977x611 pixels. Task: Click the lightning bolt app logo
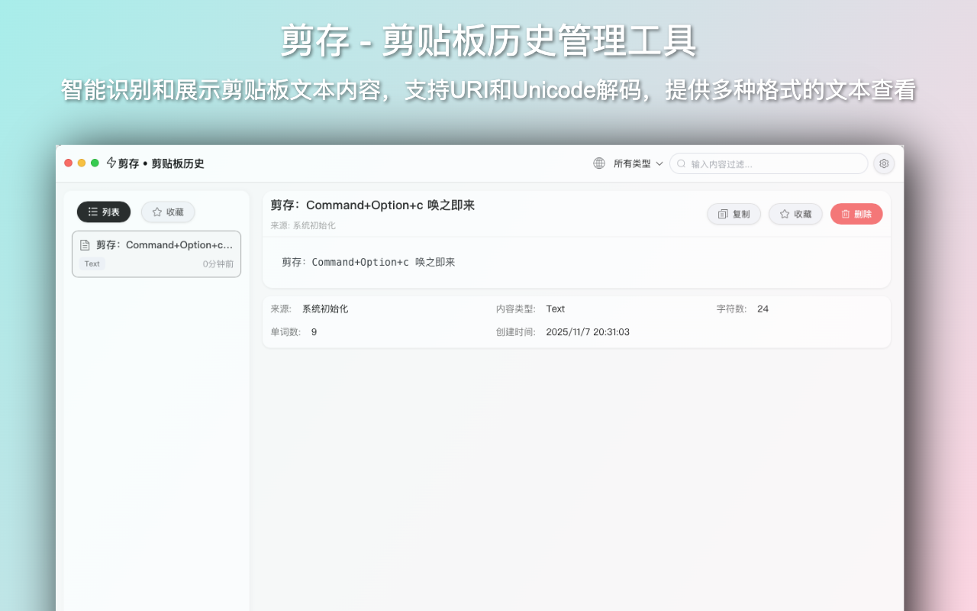click(x=111, y=163)
